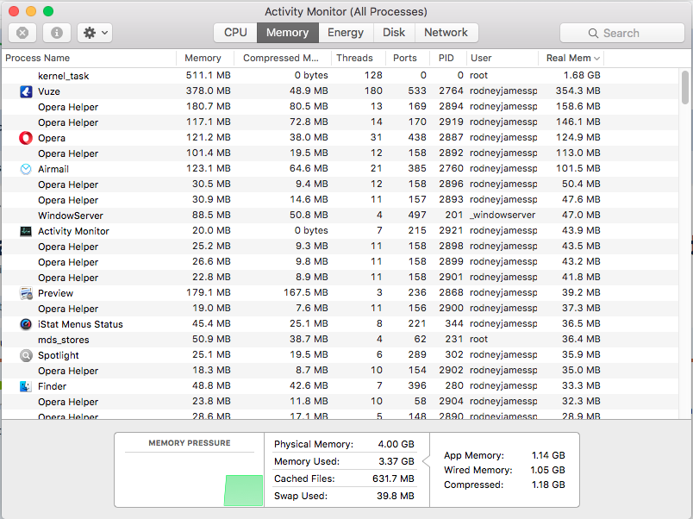Screen dimensions: 693x519
Task: Click the Swap Used 39.8 MB value
Action: pos(396,496)
